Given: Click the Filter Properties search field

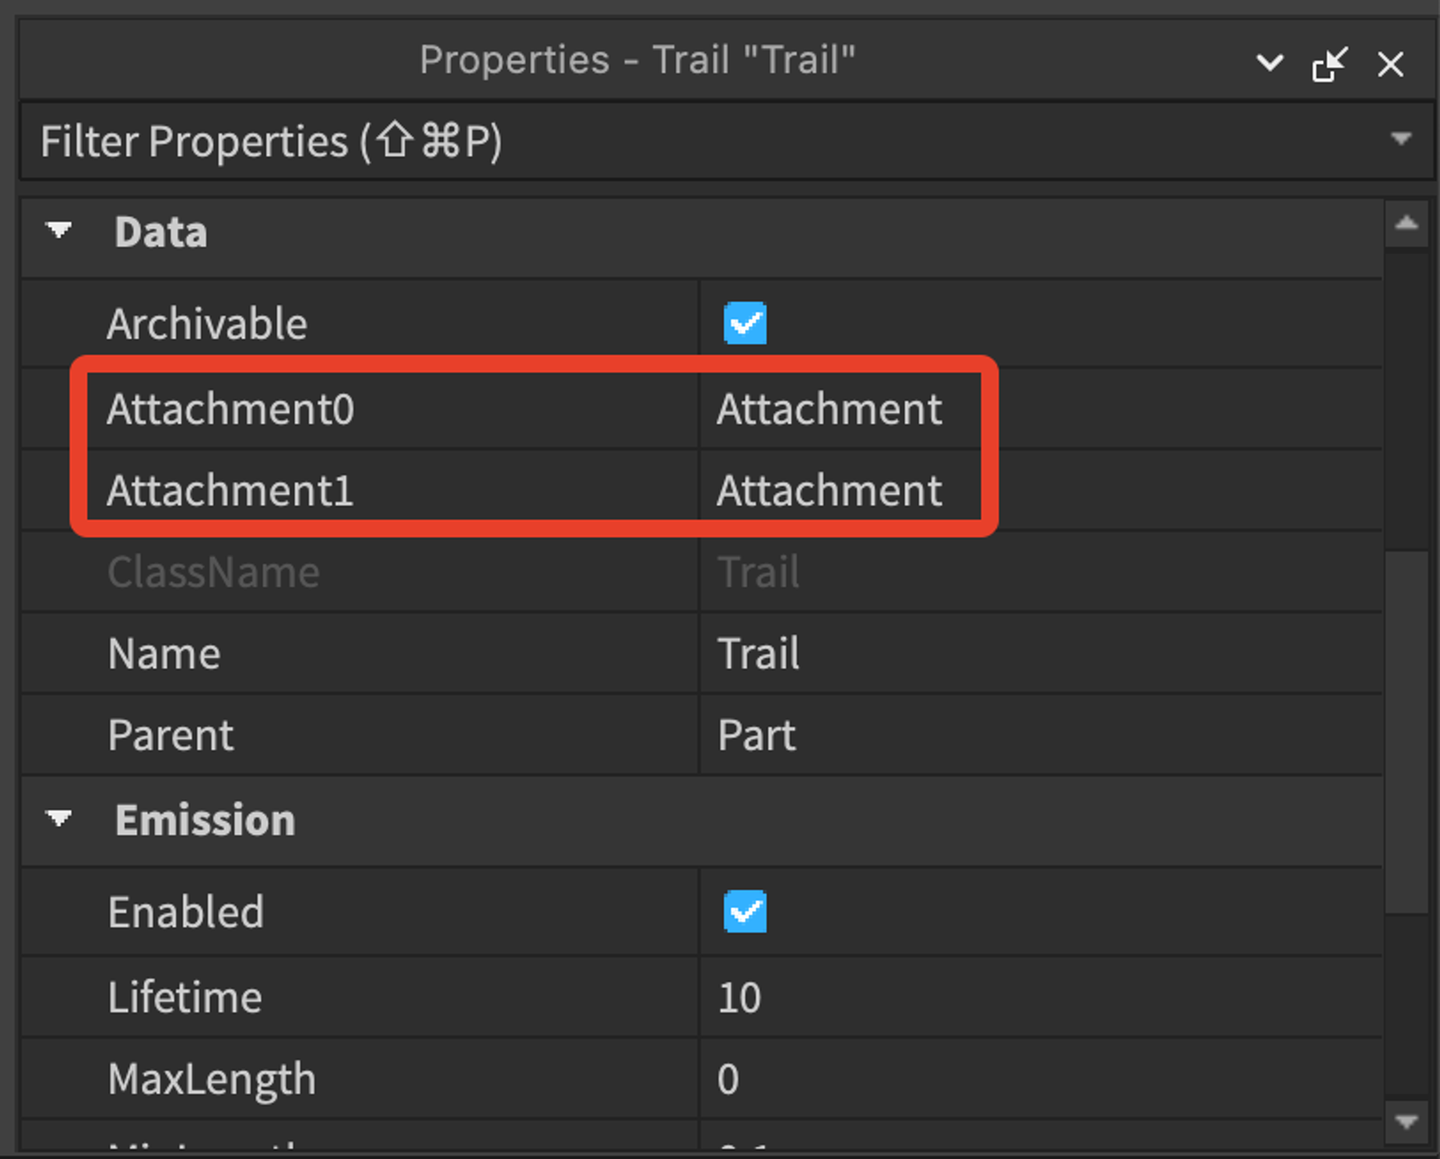Looking at the screenshot, I should click(x=700, y=141).
